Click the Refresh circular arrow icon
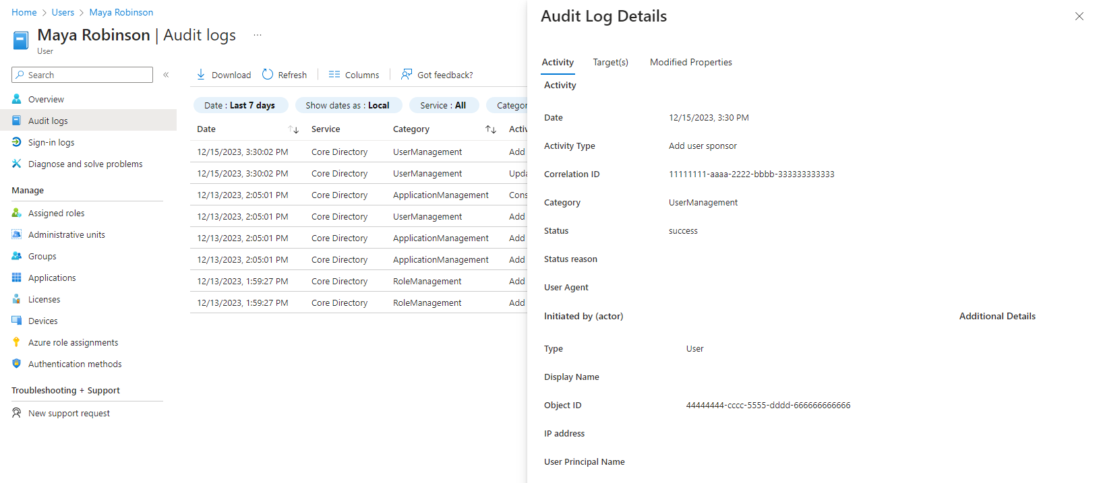 click(x=268, y=74)
